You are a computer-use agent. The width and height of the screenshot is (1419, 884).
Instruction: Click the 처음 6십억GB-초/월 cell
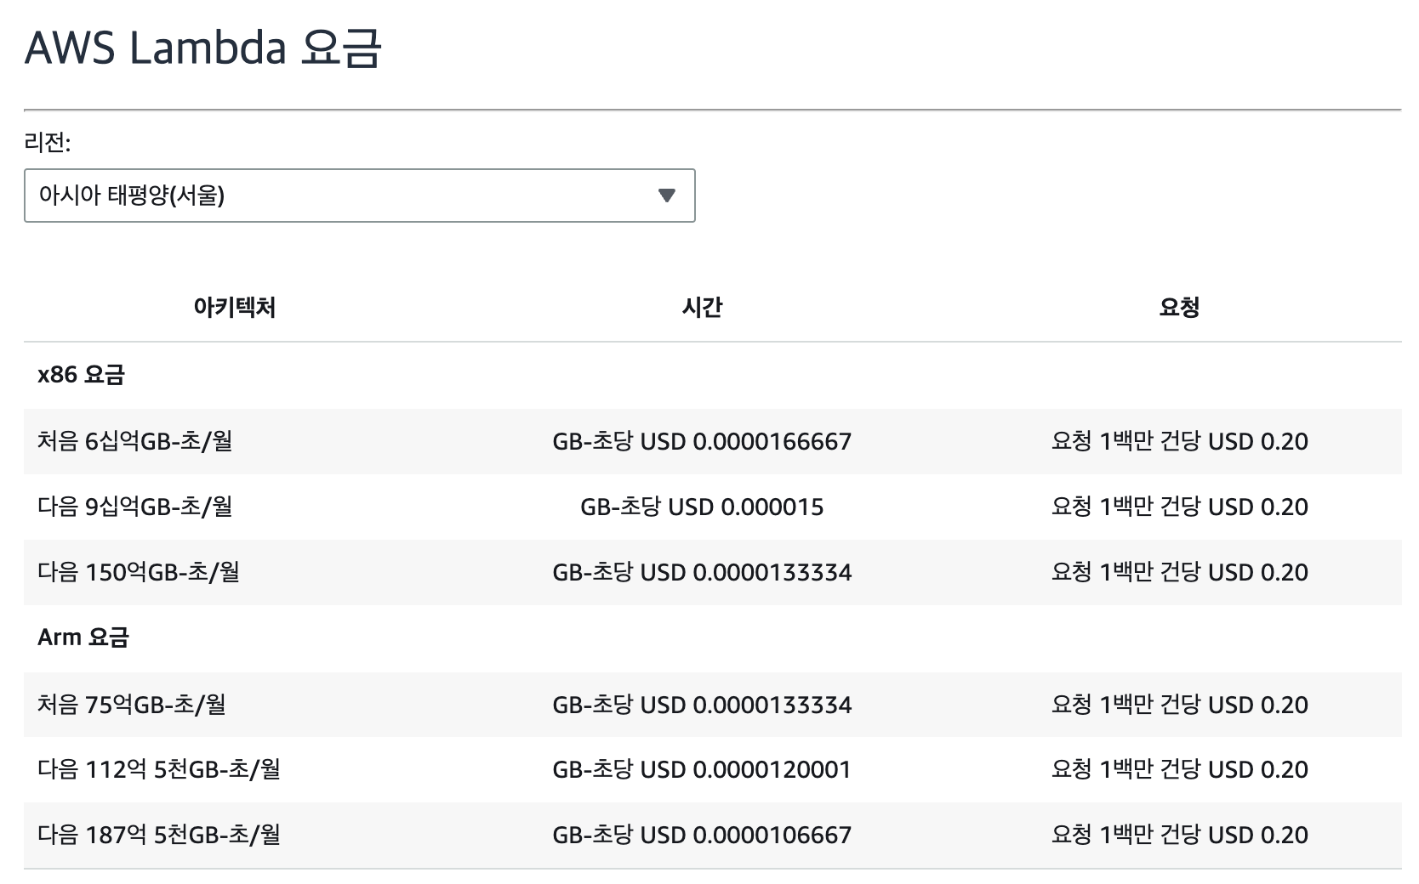click(135, 441)
